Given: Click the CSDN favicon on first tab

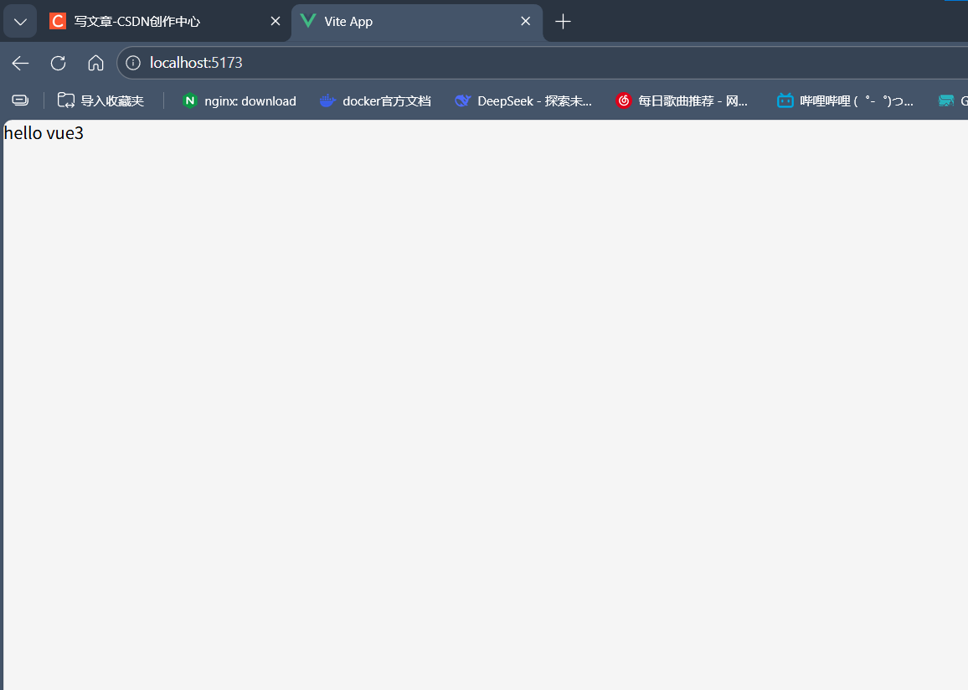Looking at the screenshot, I should 58,22.
